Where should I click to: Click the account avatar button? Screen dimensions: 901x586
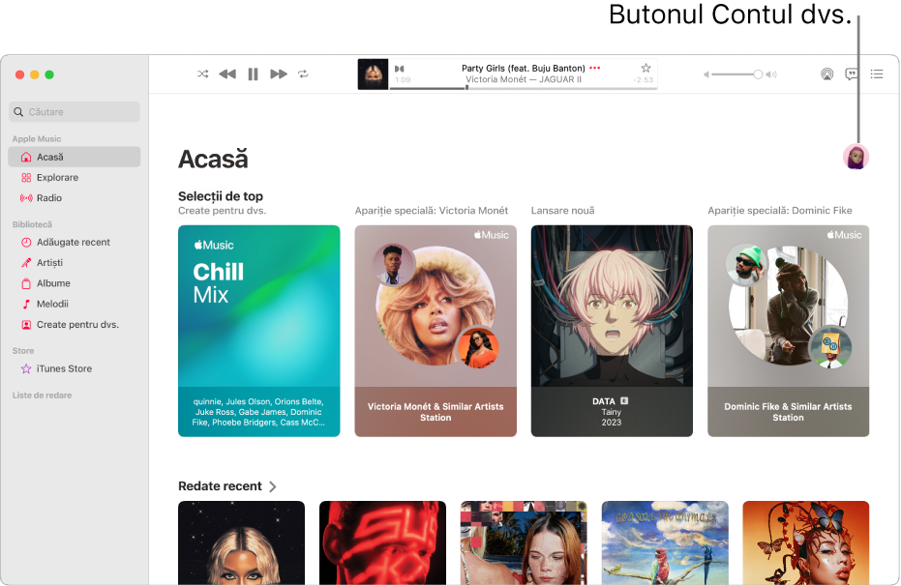tap(856, 158)
